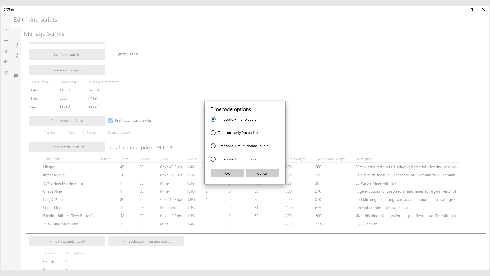Select the documents report icon
This screenshot has width=490, height=276.
tap(16, 76)
